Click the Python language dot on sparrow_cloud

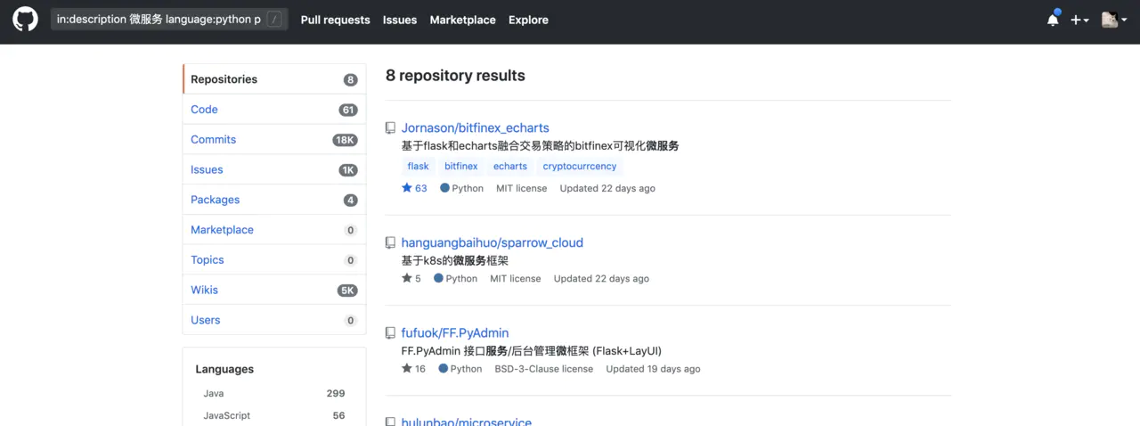pyautogui.click(x=438, y=278)
